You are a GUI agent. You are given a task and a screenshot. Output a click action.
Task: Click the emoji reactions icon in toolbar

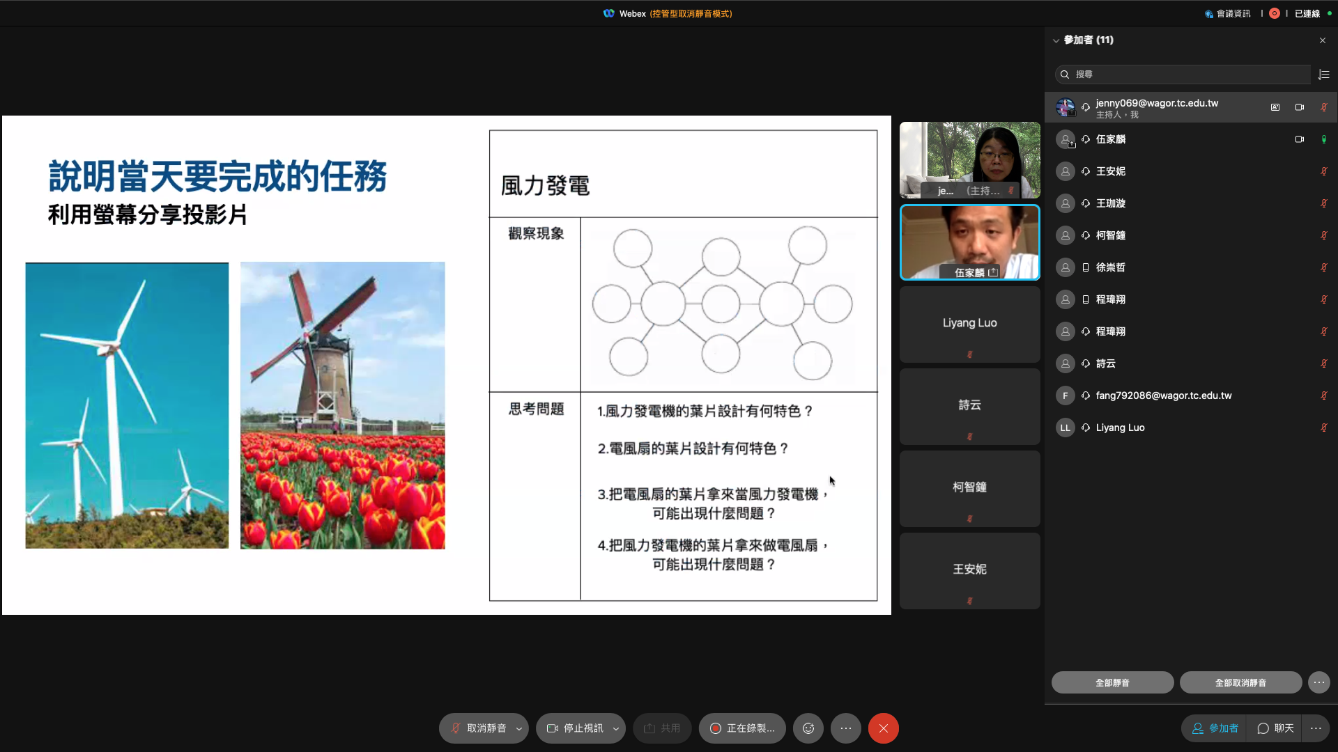pos(808,728)
